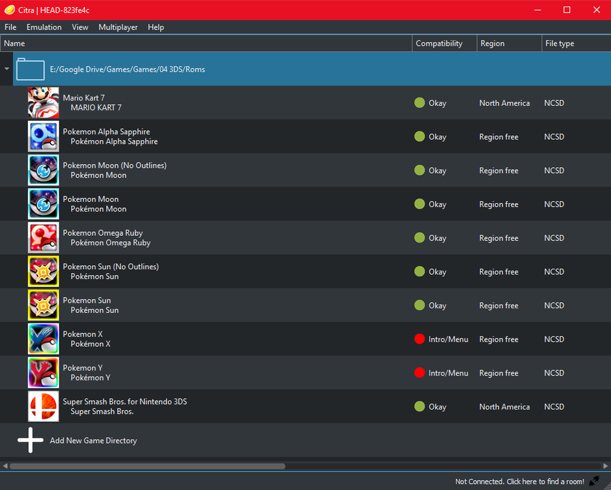Click the plus icon to add directory
The height and width of the screenshot is (490, 611).
pos(30,440)
